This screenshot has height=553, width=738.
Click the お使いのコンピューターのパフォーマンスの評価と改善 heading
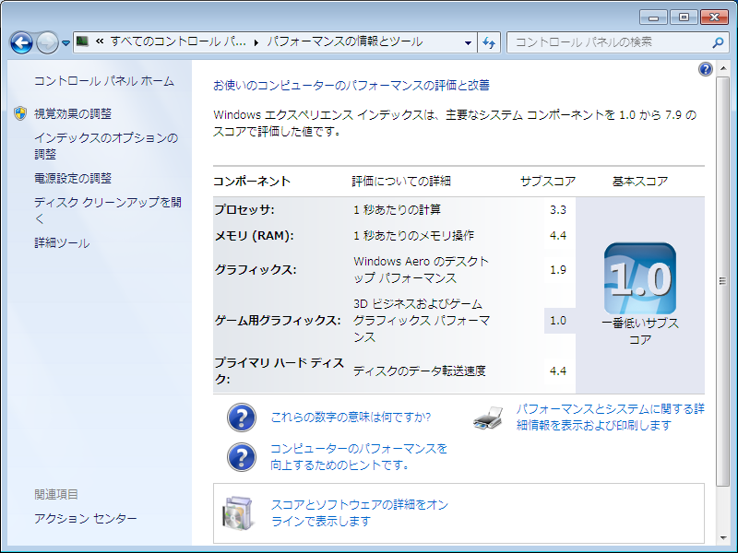click(x=351, y=86)
